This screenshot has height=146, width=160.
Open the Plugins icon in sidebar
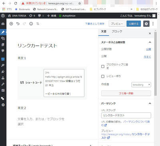(x=3, y=72)
